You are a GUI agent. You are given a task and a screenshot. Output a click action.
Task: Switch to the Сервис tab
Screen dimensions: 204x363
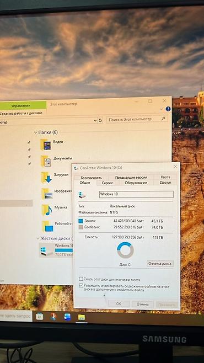point(108,183)
